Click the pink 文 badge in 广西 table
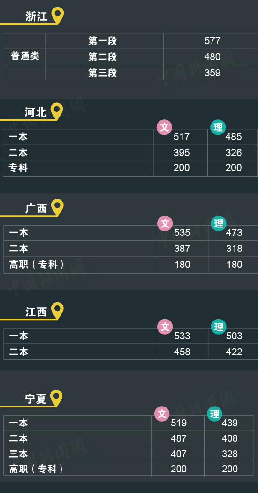 tap(165, 224)
